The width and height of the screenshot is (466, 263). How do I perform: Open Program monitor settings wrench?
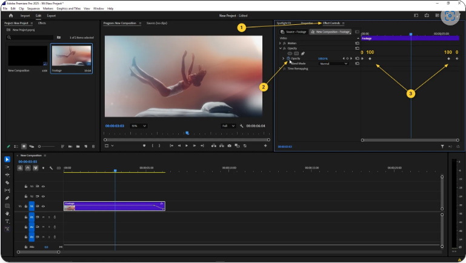point(241,126)
